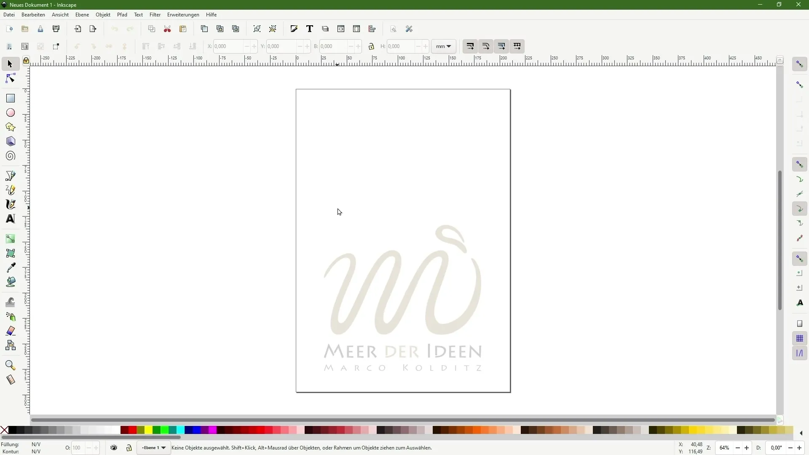Toggle snap to grid

pos(800,338)
